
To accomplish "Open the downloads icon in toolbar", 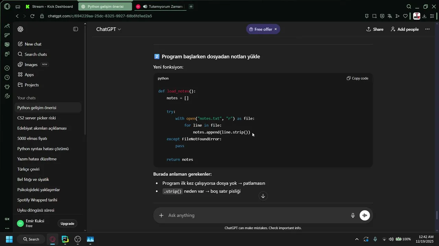I will click(424, 16).
